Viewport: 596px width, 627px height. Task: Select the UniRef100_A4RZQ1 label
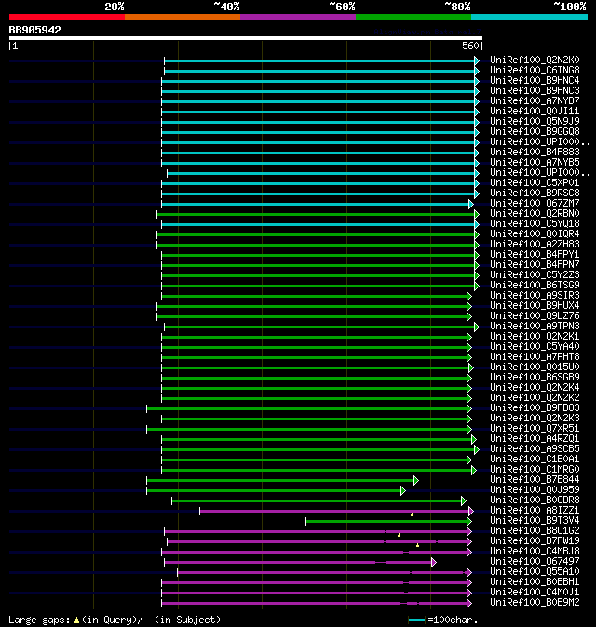coord(535,439)
